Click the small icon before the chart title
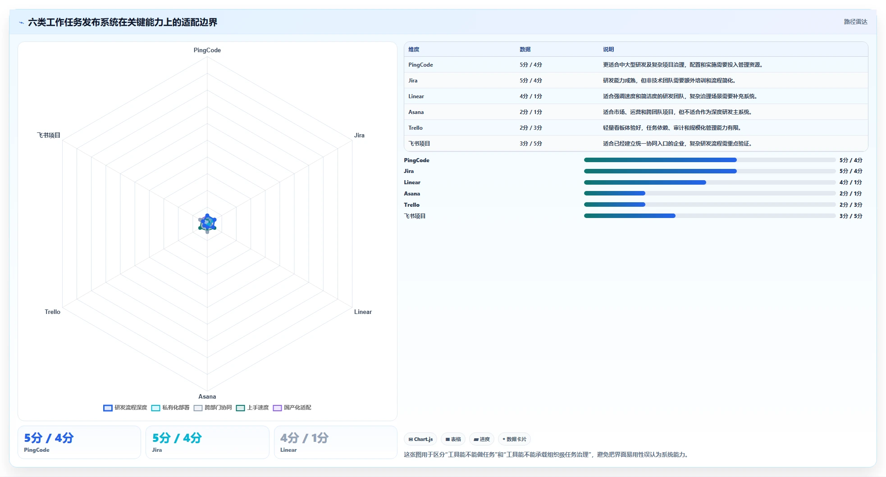Screen dimensions: 886x477 click(x=21, y=23)
